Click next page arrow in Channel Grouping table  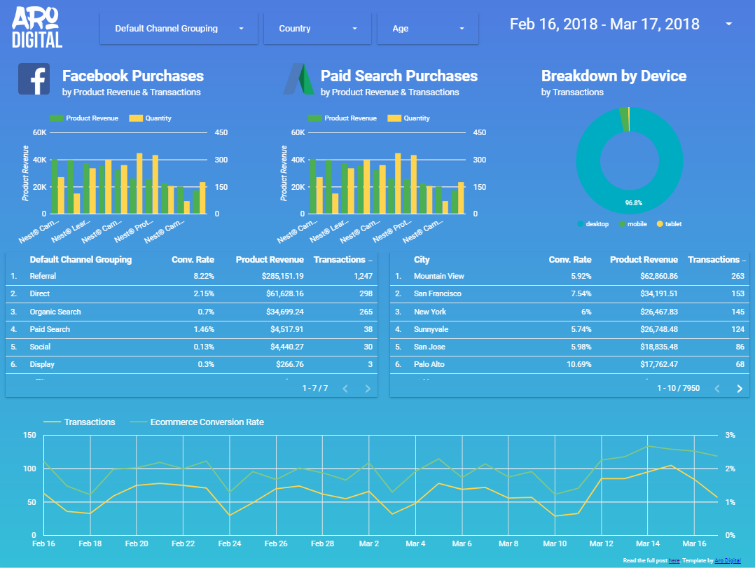[x=368, y=389]
